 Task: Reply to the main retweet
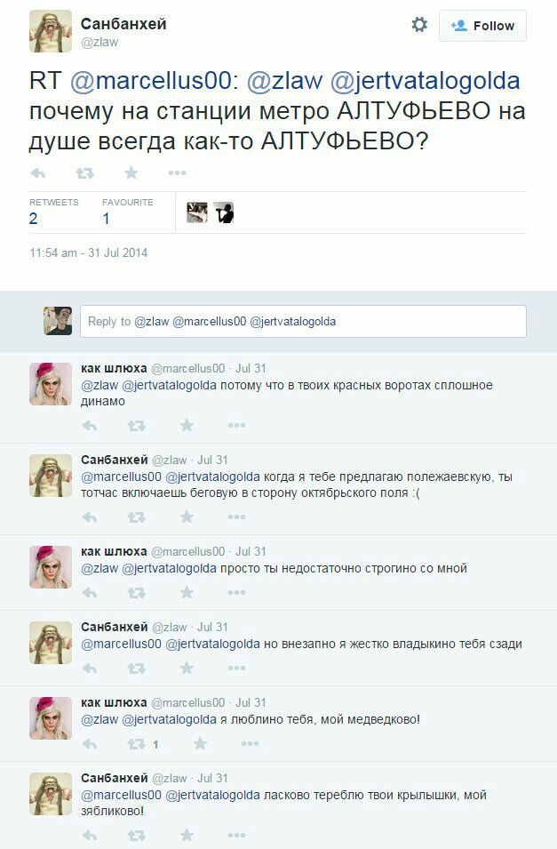click(38, 173)
